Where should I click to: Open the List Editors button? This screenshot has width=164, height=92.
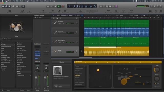coord(151,6)
